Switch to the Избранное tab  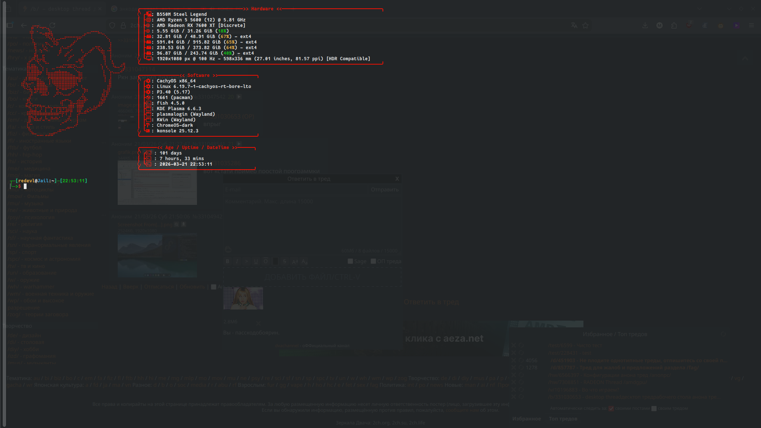click(x=526, y=419)
